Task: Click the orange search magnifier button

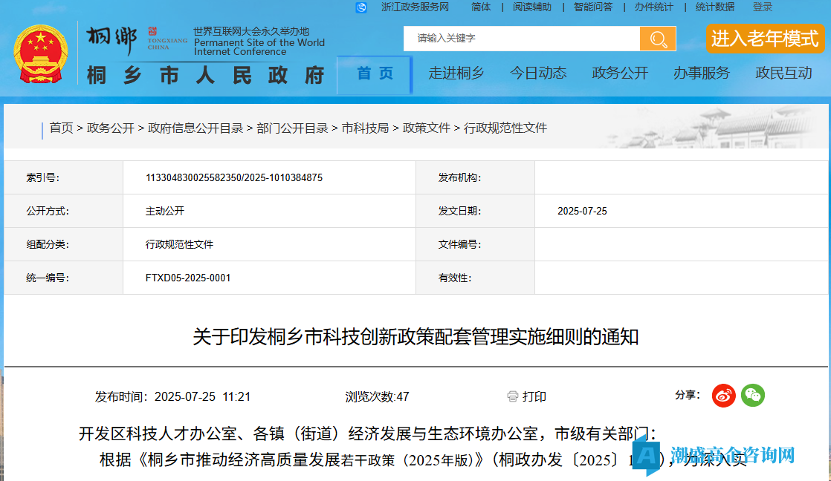Action: tap(658, 39)
